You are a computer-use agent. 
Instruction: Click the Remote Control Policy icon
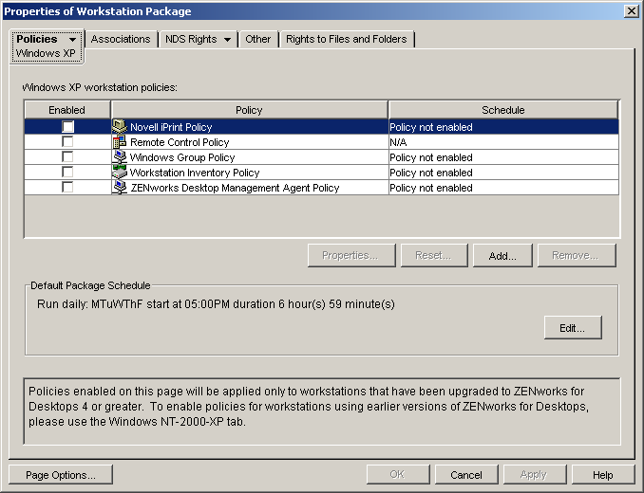(x=119, y=142)
